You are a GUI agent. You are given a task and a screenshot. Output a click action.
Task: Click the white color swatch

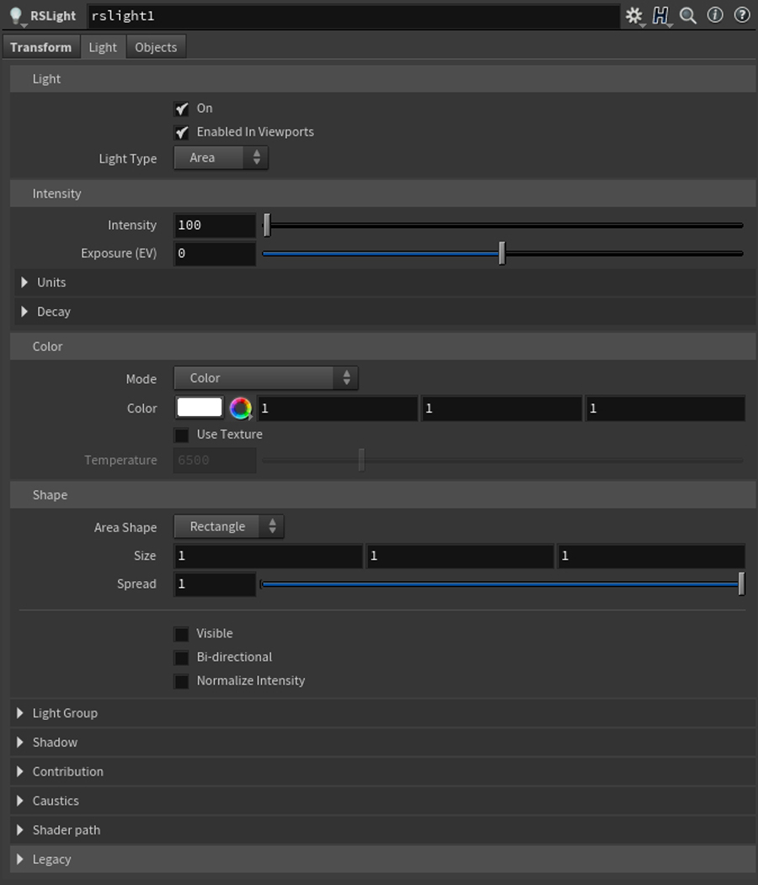200,408
